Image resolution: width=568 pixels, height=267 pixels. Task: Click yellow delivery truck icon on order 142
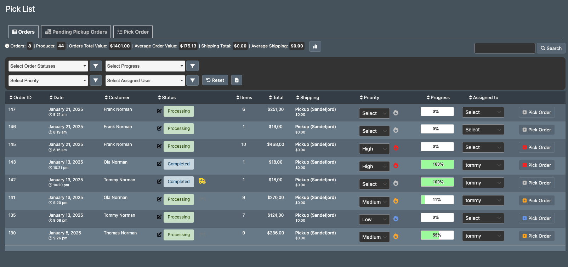pos(202,181)
